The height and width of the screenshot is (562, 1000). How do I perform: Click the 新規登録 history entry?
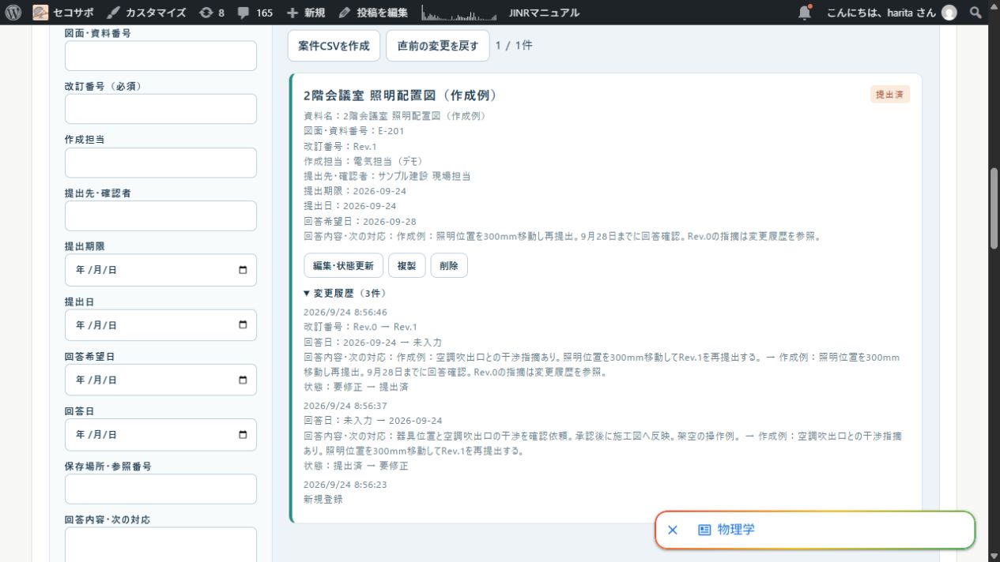(x=323, y=500)
